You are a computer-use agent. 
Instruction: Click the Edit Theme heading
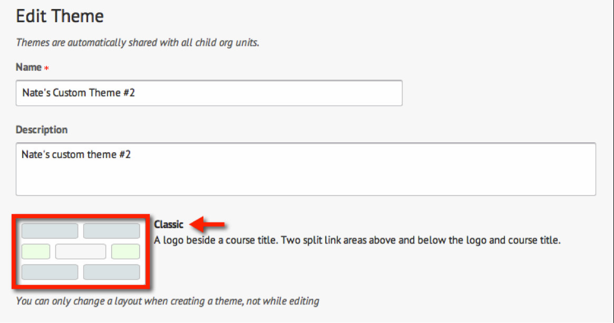pos(60,16)
